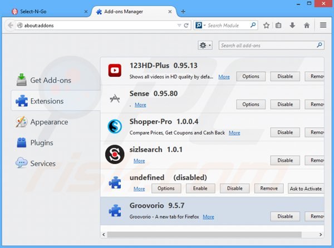Click the sizlsearch extension icon
The width and height of the screenshot is (334, 248).
click(x=115, y=155)
